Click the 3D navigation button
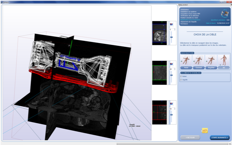 224,68
